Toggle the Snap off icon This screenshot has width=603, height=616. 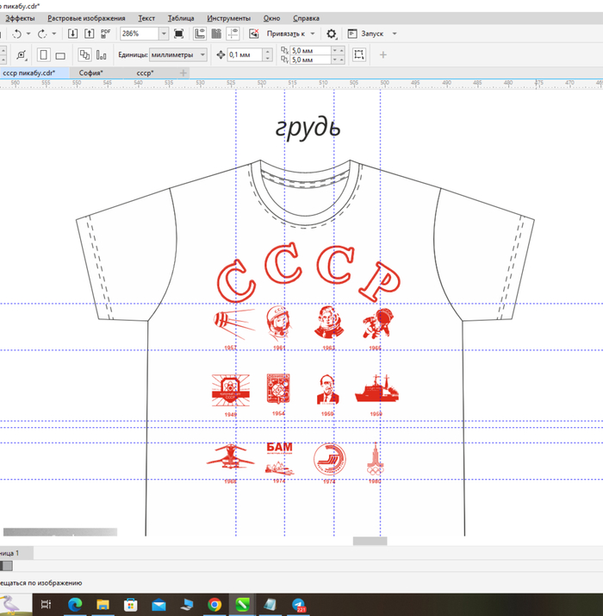pyautogui.click(x=254, y=34)
